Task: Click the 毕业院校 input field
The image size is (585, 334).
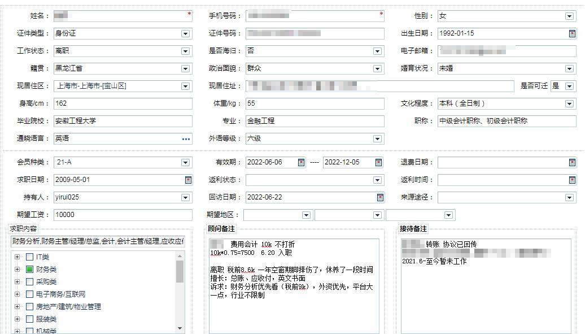Action: tap(123, 121)
